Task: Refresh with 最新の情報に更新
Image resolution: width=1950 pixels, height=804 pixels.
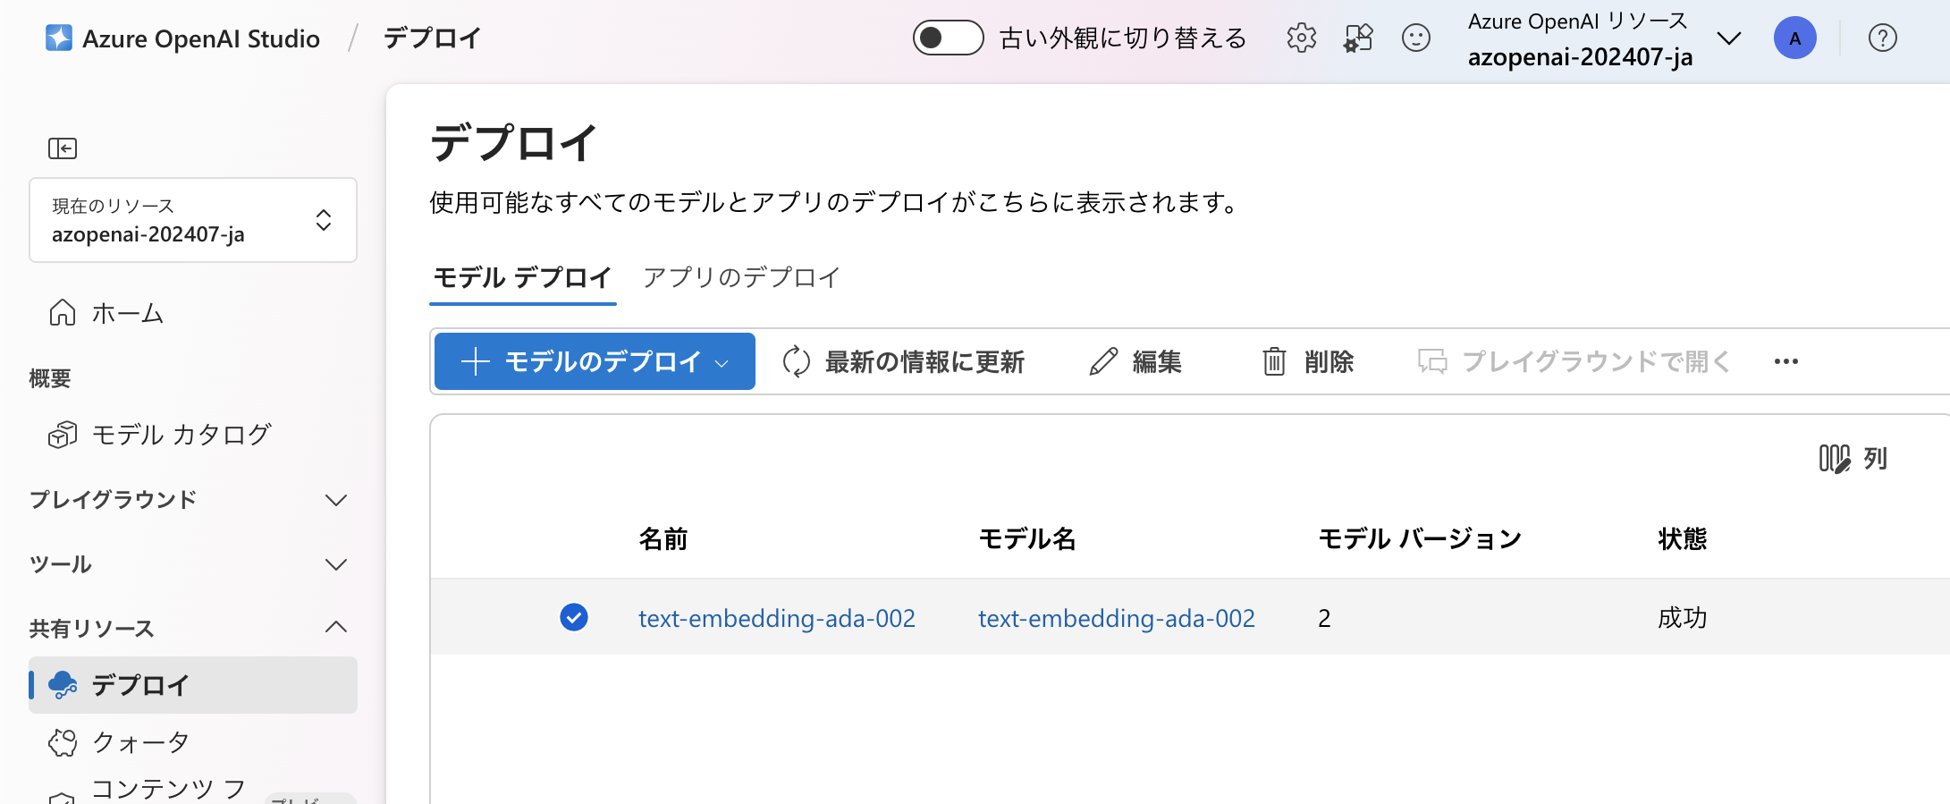Action: 903,361
